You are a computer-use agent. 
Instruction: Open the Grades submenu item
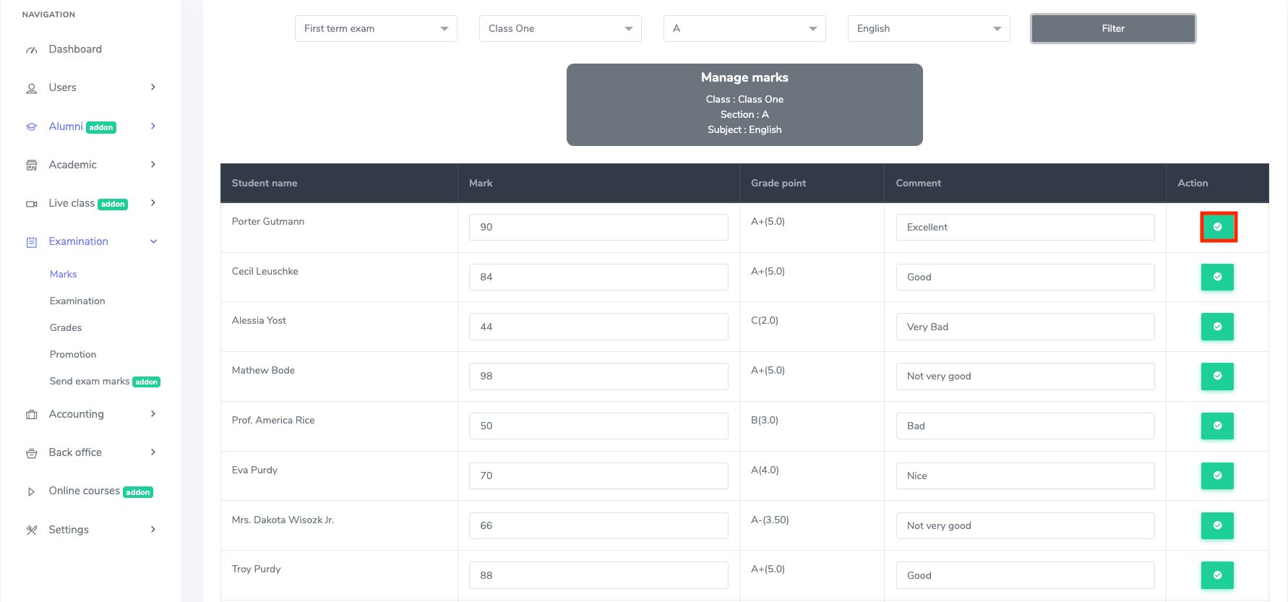[66, 327]
